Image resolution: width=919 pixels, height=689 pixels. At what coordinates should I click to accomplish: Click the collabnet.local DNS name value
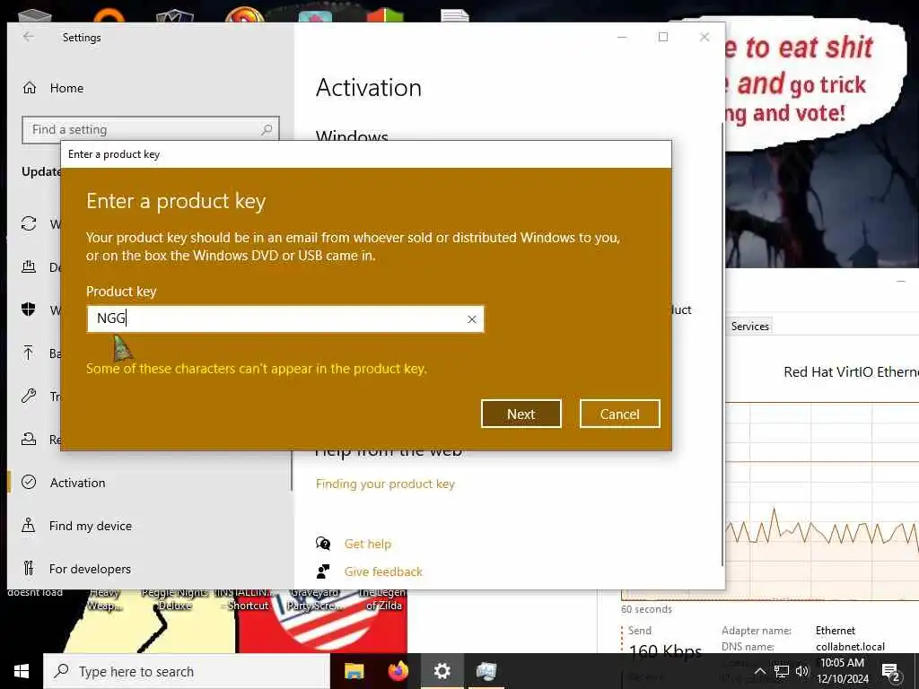click(x=850, y=647)
